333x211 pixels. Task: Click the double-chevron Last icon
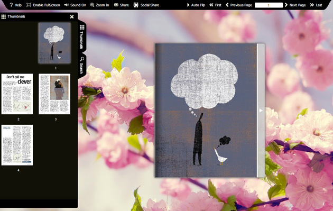312,5
